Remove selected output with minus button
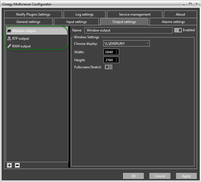 tap(17, 165)
